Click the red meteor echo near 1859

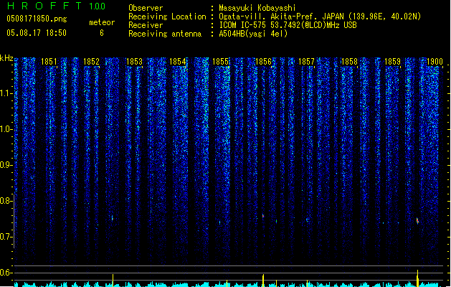click(417, 221)
